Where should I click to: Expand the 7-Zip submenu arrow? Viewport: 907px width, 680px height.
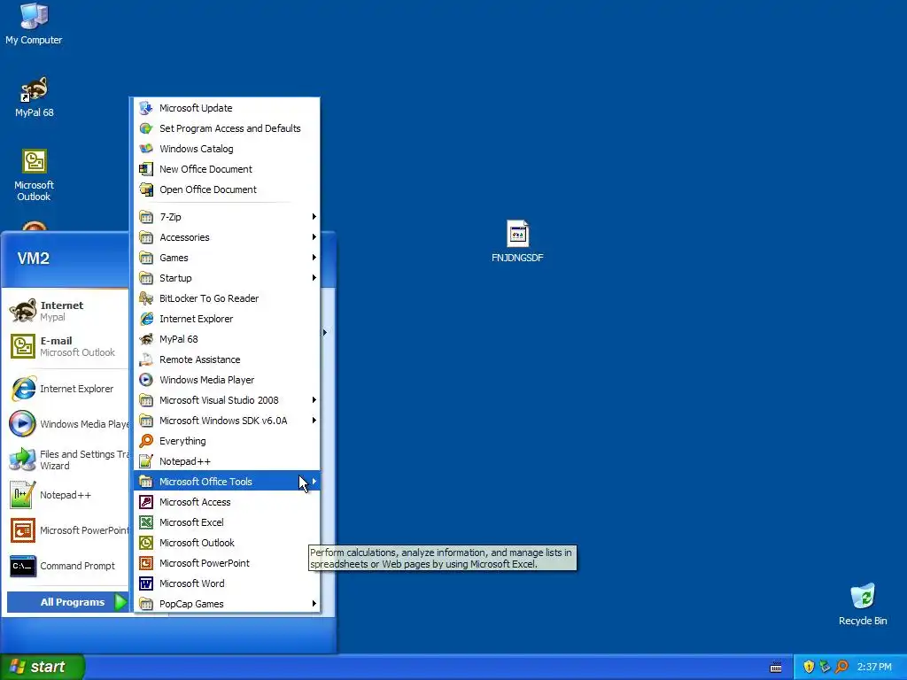click(x=314, y=217)
